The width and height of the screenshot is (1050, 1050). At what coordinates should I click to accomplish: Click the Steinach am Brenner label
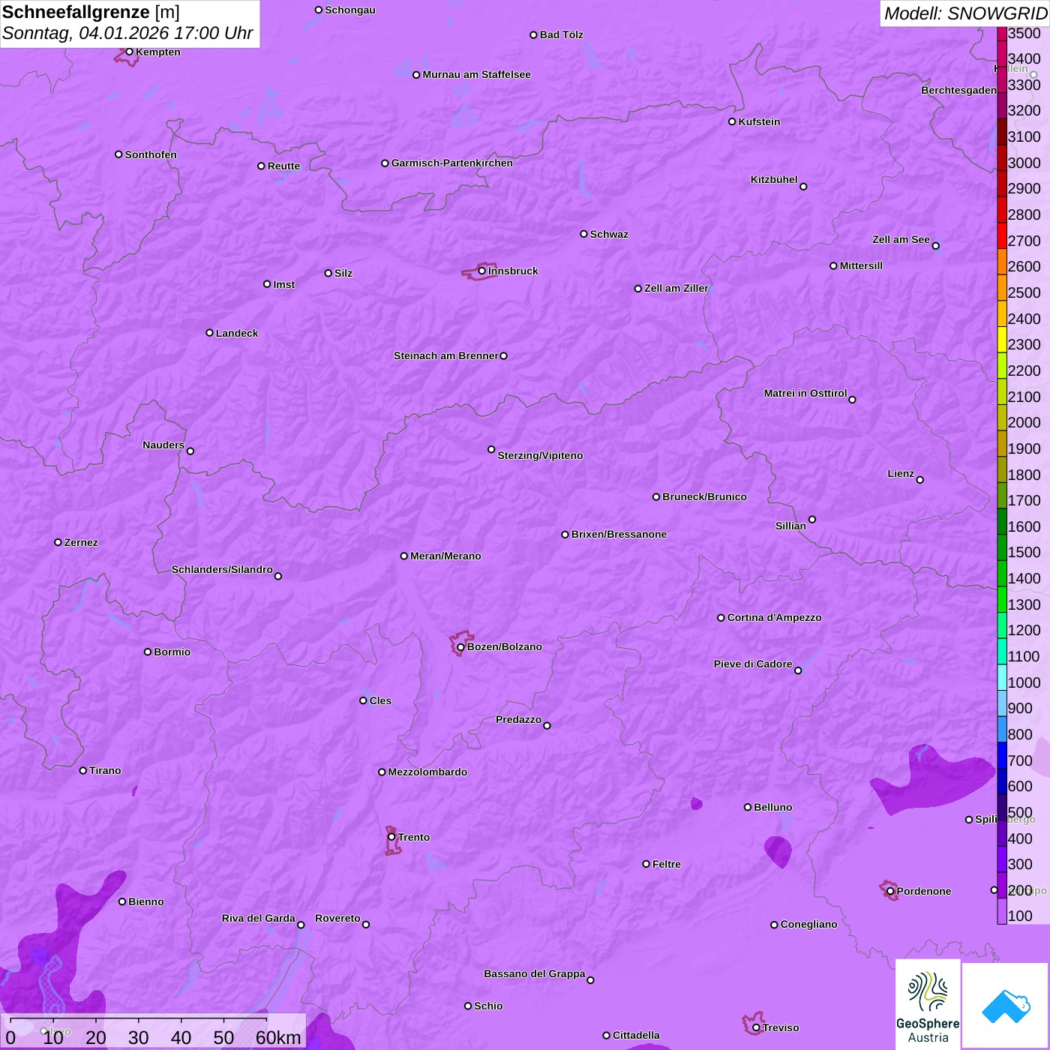coord(445,355)
